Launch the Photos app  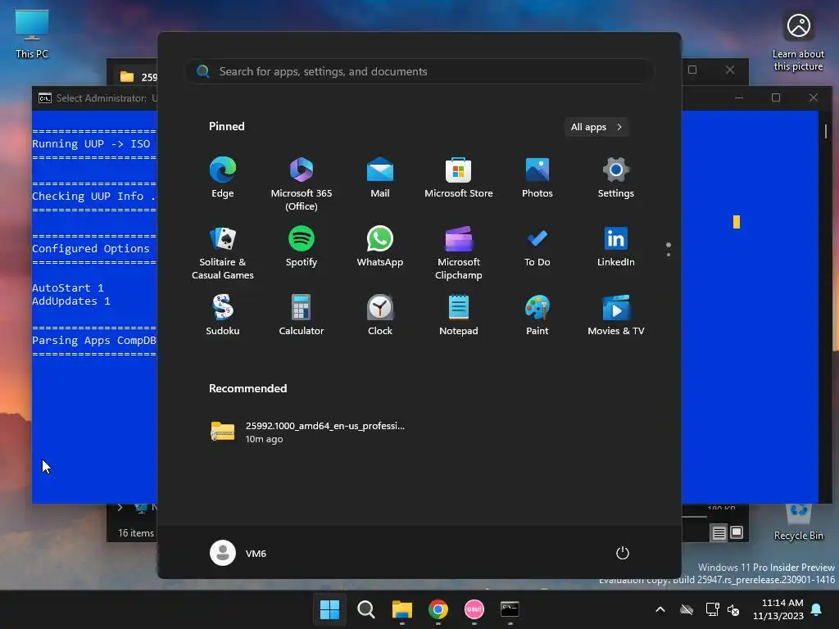537,178
